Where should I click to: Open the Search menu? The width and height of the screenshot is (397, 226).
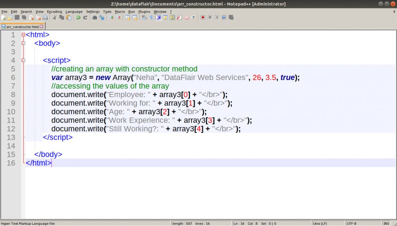(26, 12)
